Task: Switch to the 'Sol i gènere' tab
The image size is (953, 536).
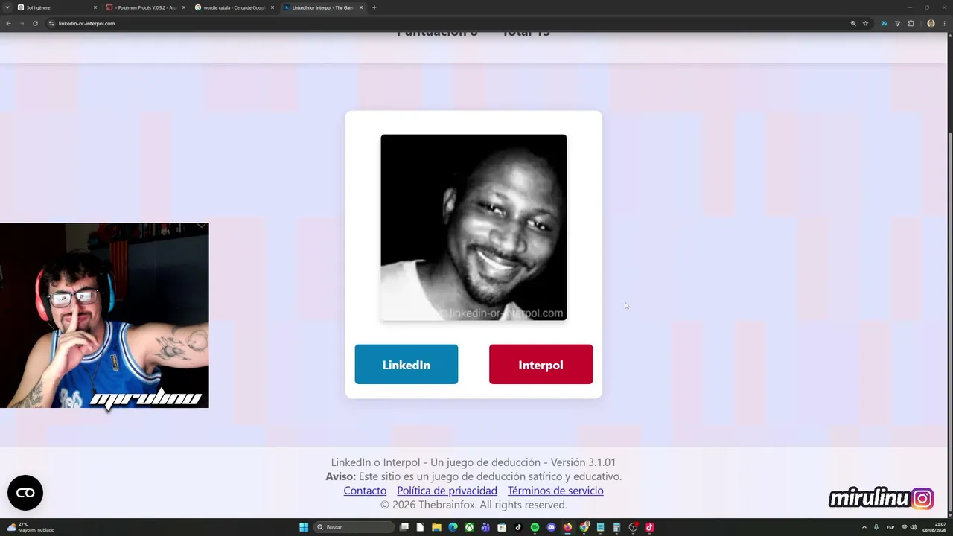Action: 57,7
